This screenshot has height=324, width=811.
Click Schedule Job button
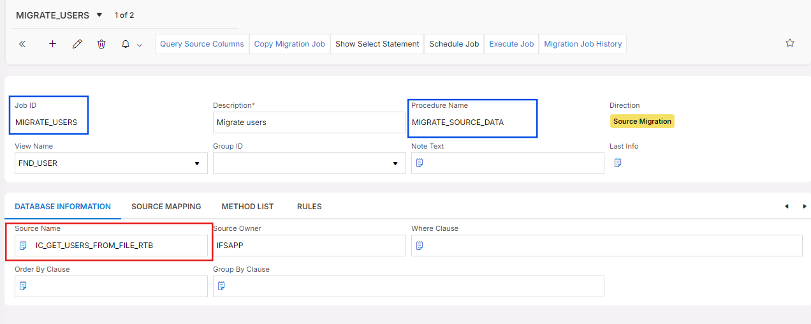(x=454, y=44)
